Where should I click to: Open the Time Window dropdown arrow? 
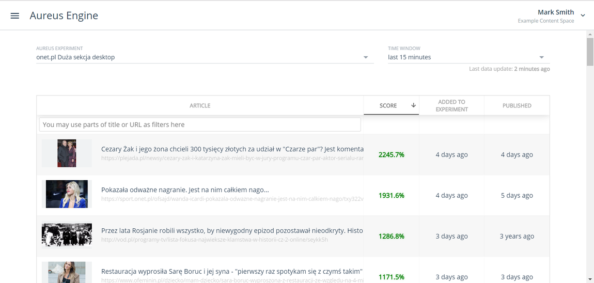[542, 57]
